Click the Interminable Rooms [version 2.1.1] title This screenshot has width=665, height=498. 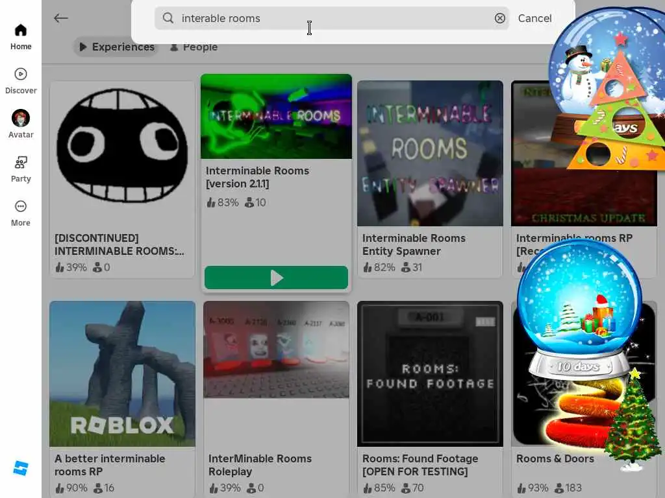click(x=257, y=177)
